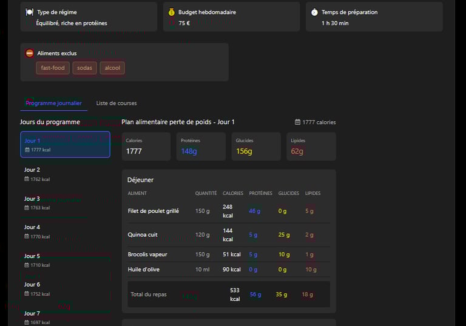
Task: Click the calendar icon next to 1710 kcal
Action: pos(27,265)
